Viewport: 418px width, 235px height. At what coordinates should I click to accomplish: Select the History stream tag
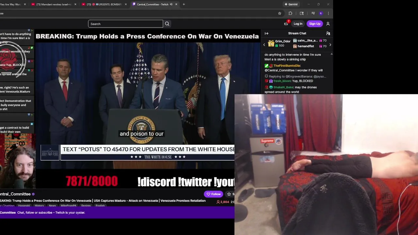(39, 206)
